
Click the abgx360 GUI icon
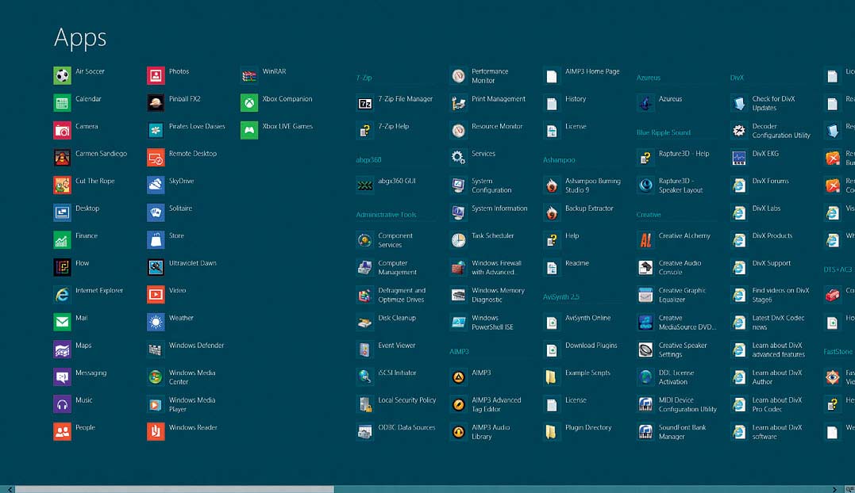click(365, 185)
